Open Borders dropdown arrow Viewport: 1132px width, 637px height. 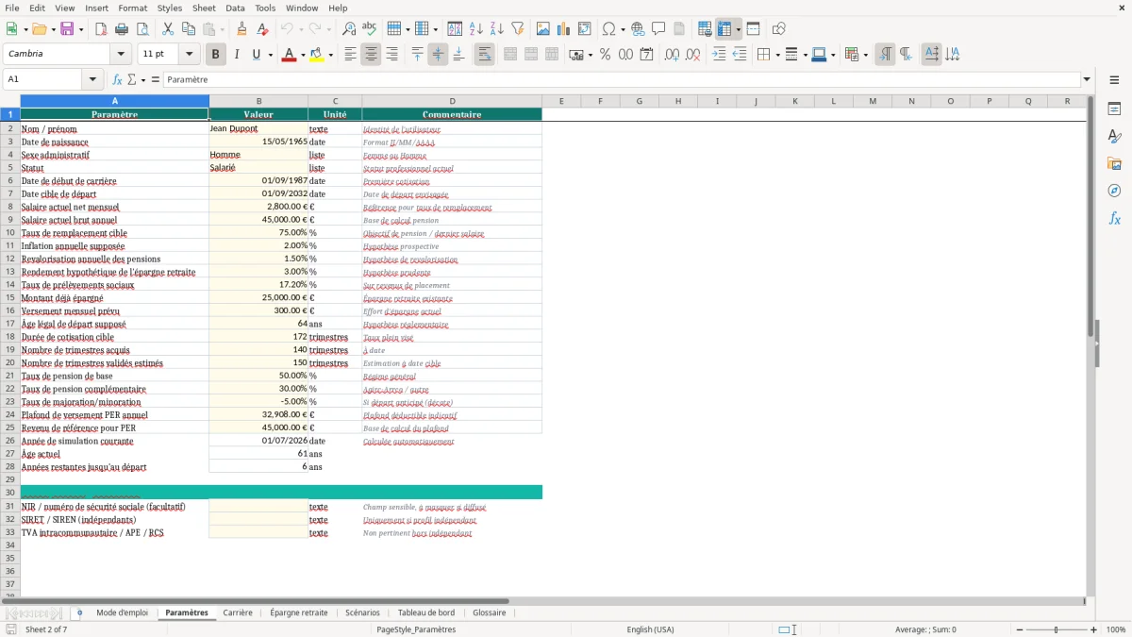pos(776,55)
